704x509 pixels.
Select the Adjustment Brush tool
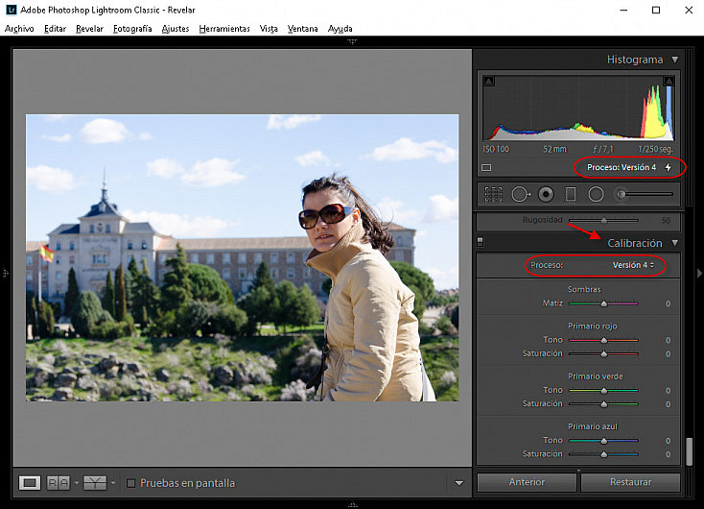click(x=621, y=194)
